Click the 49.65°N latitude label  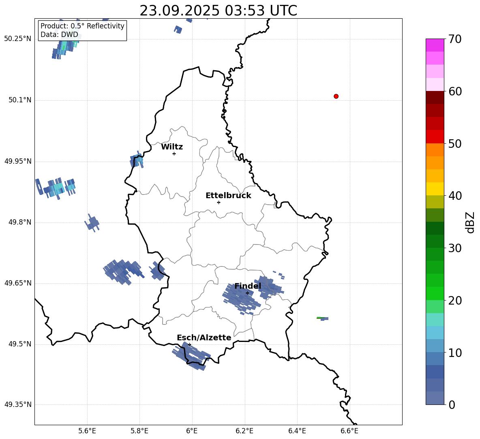(18, 283)
